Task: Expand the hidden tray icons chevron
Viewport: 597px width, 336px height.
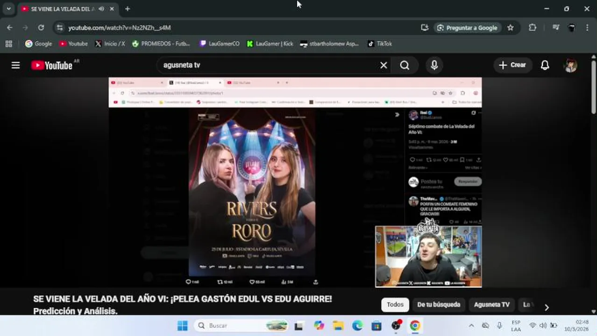Action: (x=471, y=326)
